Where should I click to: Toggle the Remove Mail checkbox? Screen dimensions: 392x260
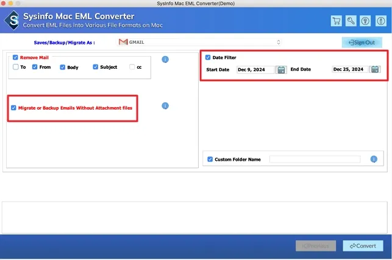pos(15,57)
